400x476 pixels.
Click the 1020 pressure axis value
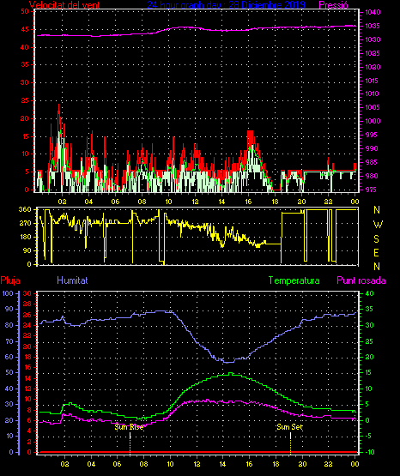pyautogui.click(x=373, y=67)
